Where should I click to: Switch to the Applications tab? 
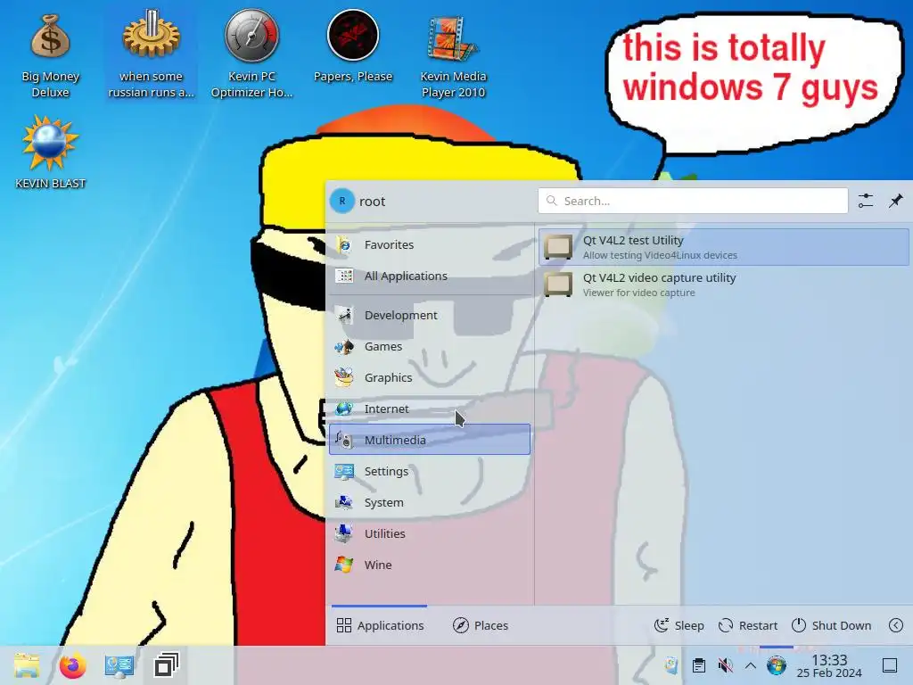[380, 625]
